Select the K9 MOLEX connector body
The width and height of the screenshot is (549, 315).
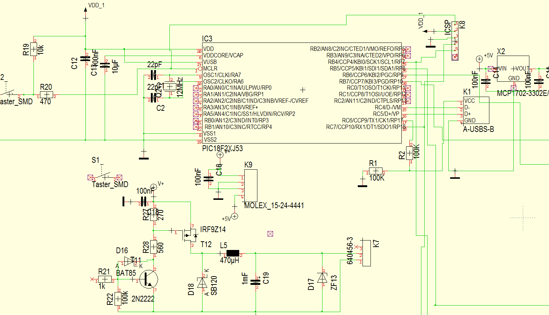pyautogui.click(x=251, y=185)
